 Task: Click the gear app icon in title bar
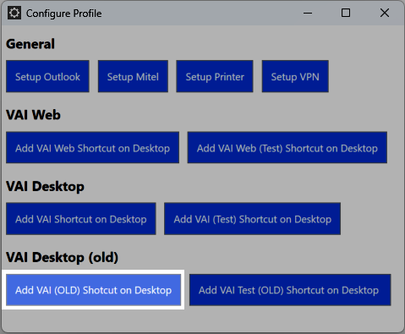(x=14, y=13)
